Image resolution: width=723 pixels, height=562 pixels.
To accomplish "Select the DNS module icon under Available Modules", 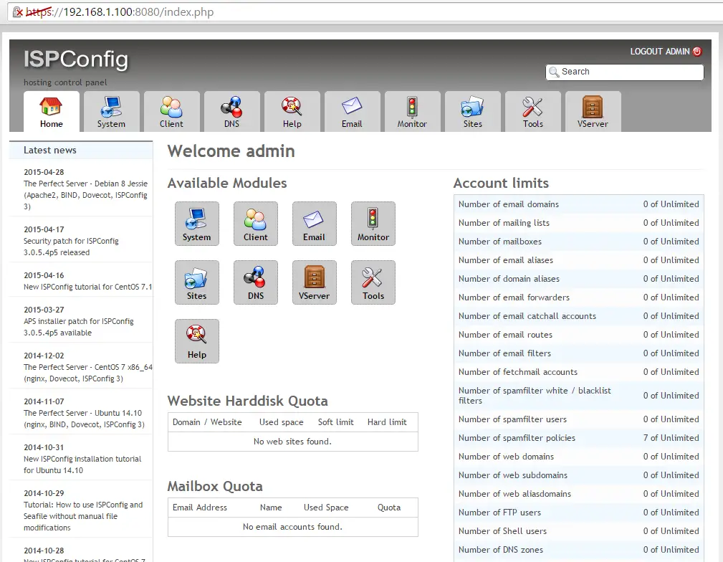I will point(255,282).
